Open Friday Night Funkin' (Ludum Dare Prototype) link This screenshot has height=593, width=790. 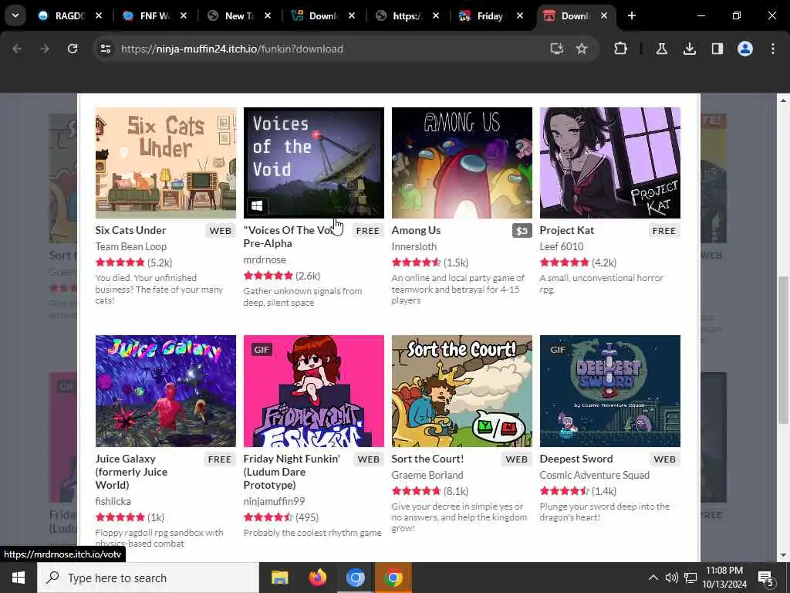coord(292,472)
